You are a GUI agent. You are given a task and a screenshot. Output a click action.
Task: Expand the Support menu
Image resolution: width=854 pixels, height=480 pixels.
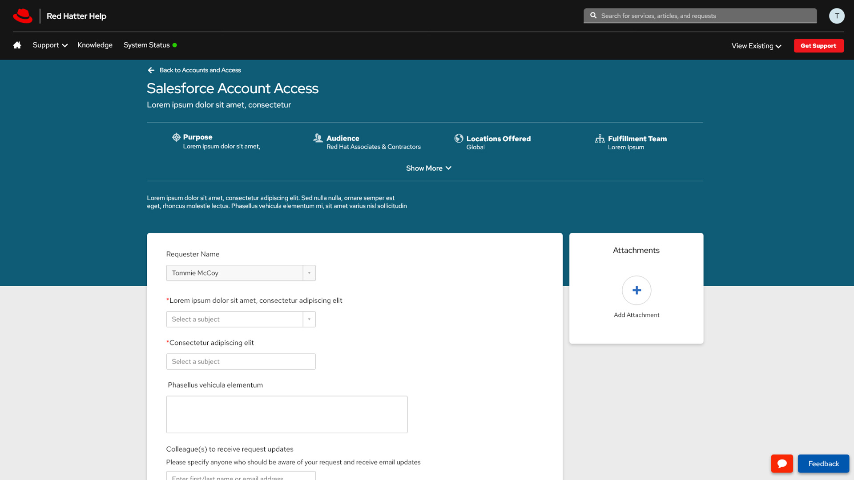tap(50, 45)
